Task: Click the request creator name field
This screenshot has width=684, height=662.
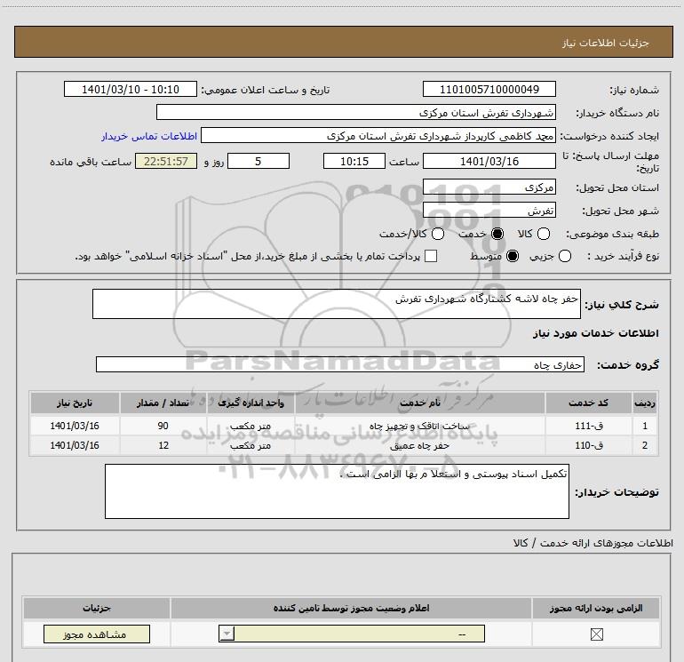Action: click(378, 135)
